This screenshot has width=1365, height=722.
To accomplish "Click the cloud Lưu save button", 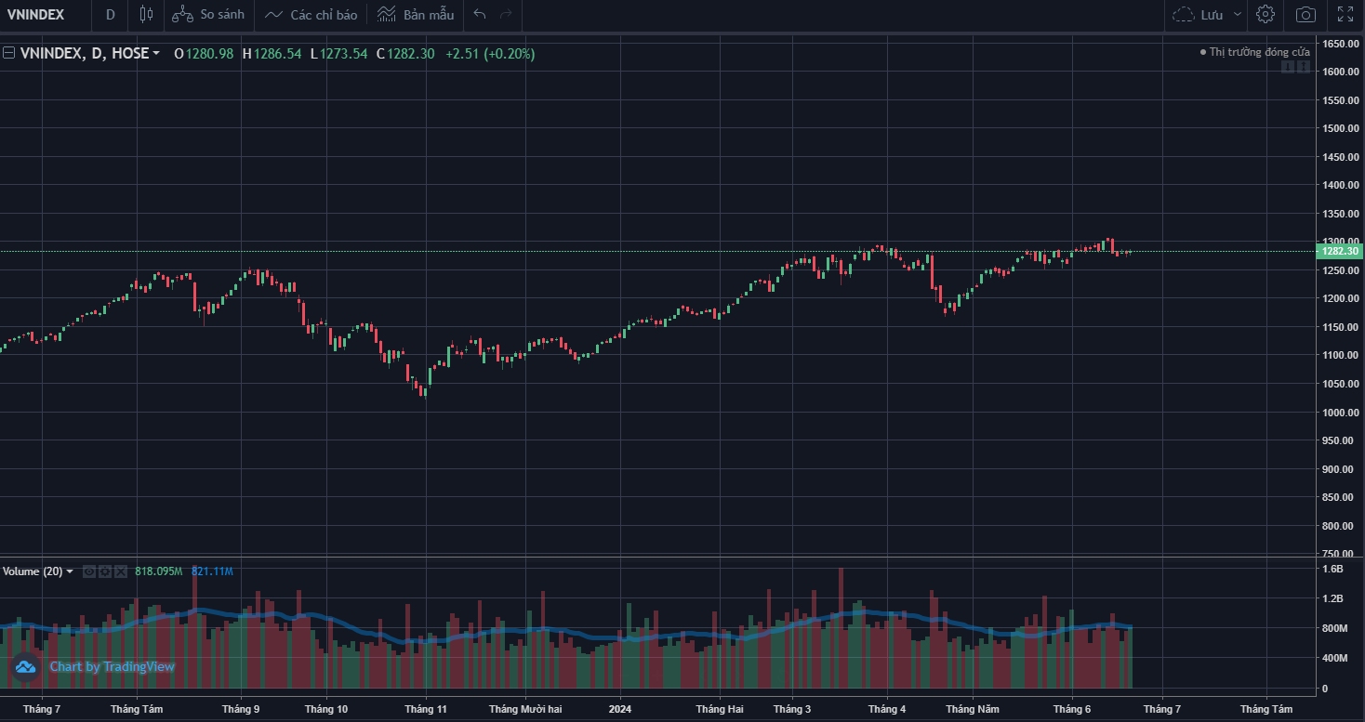I will (x=1198, y=14).
